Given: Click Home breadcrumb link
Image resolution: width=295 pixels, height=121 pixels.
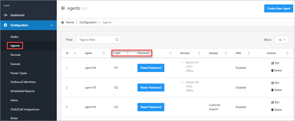Looking at the screenshot, I should pyautogui.click(x=70, y=22).
